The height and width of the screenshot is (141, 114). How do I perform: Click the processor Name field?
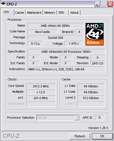click(x=55, y=26)
